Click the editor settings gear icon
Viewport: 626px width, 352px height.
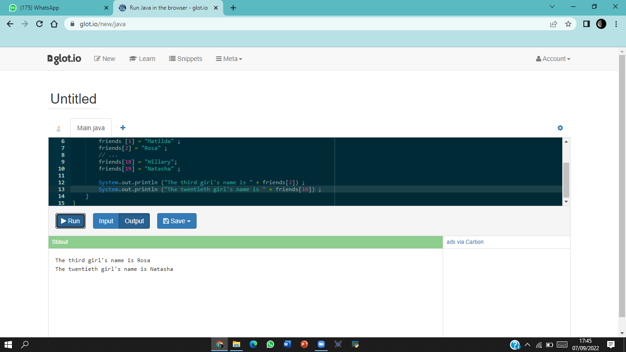[x=560, y=128]
